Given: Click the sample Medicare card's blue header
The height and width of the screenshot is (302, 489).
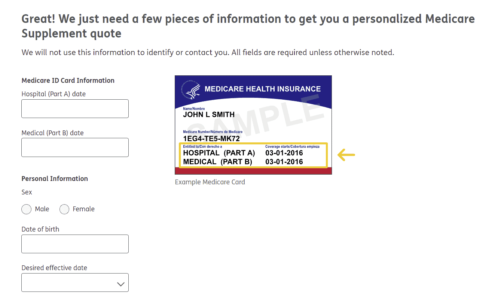Looking at the screenshot, I should coord(262,89).
